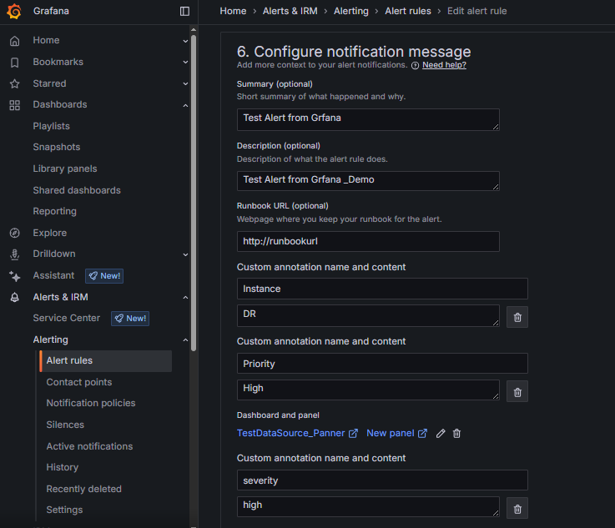Click the Summary text field
This screenshot has width=615, height=528.
point(368,119)
